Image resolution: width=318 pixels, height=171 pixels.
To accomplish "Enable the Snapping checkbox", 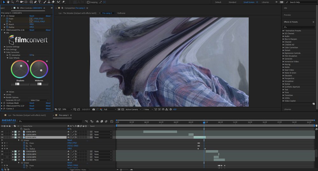I will 88,2.
